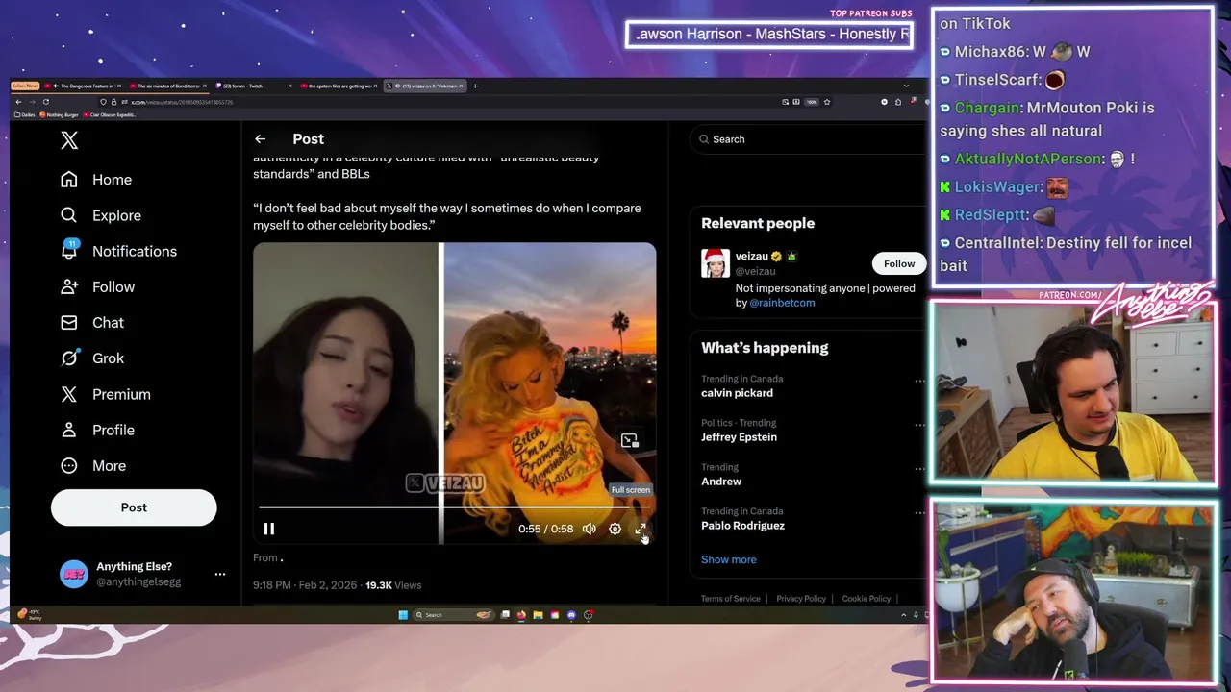Open a new browser tab

click(x=475, y=86)
